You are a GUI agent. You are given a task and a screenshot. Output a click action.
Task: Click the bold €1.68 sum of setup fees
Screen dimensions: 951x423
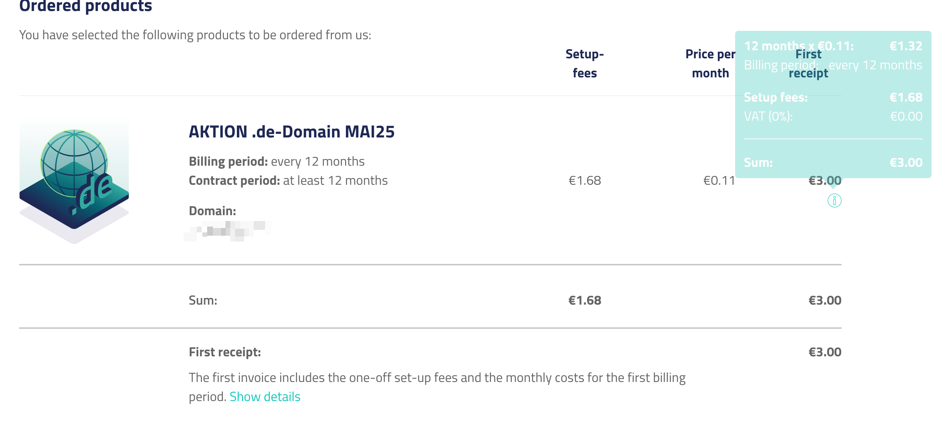tap(585, 300)
